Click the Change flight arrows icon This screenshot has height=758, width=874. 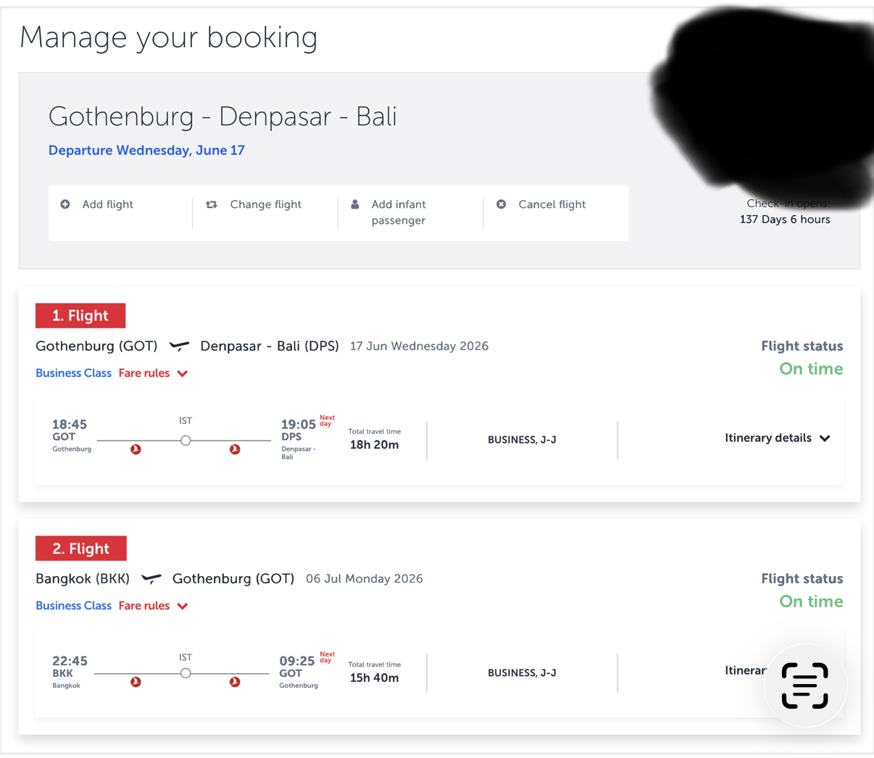(212, 204)
